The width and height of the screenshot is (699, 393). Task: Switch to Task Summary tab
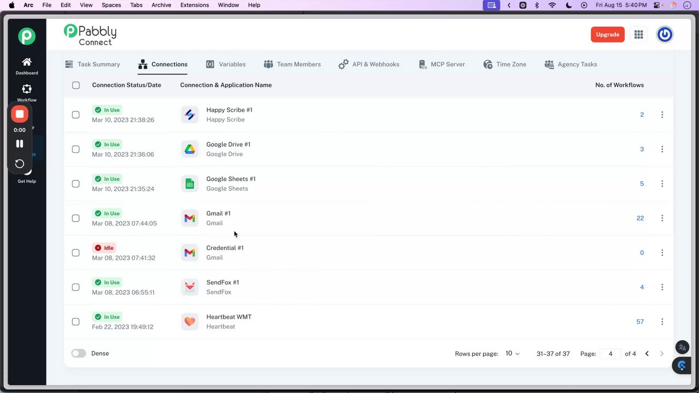pos(92,64)
